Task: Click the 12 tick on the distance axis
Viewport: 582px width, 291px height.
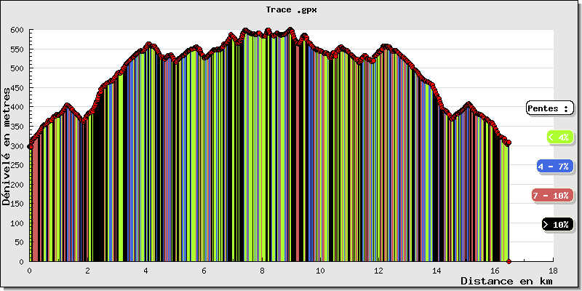Action: pyautogui.click(x=378, y=271)
